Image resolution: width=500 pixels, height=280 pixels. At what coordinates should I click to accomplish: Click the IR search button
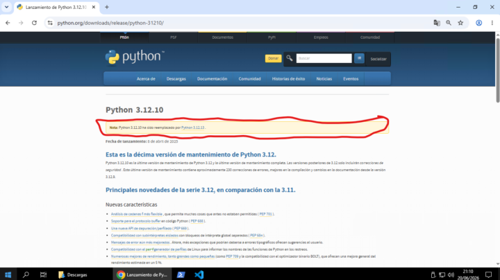pos(359,58)
